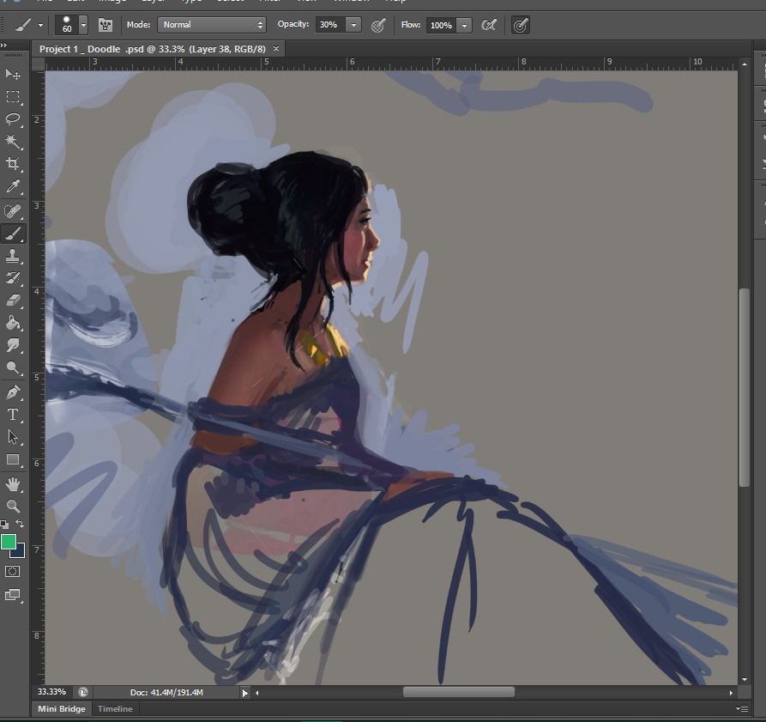Image resolution: width=766 pixels, height=722 pixels.
Task: Open the blending Mode dropdown showing Normal
Action: pos(212,25)
